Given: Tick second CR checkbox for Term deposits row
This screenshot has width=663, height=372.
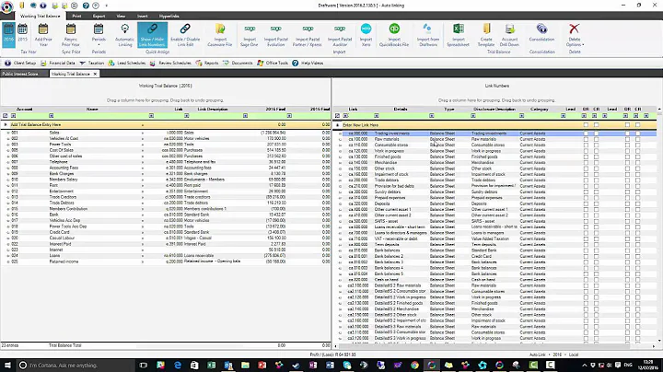Looking at the screenshot, I should tap(637, 245).
